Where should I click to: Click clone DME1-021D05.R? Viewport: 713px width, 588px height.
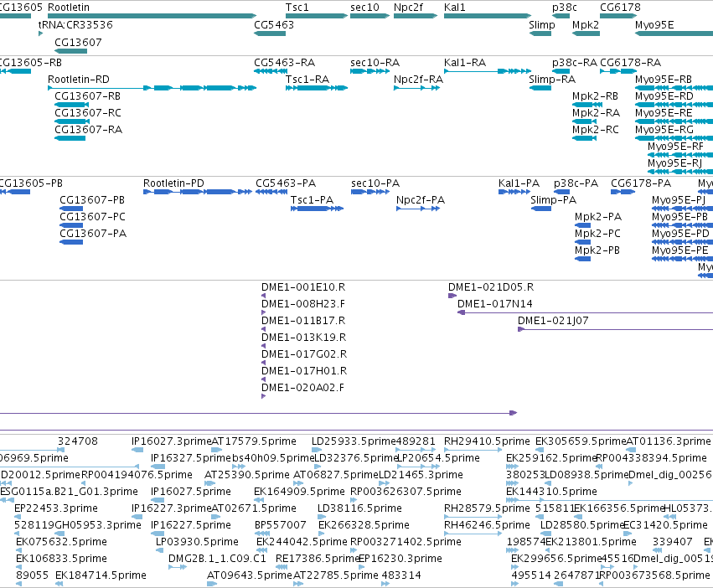pos(491,287)
